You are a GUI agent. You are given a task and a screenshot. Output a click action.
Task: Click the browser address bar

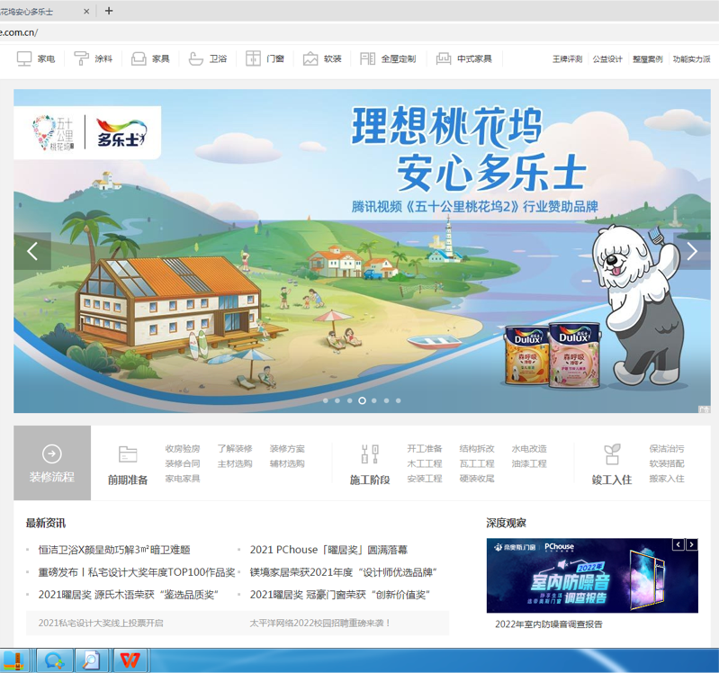(x=360, y=32)
